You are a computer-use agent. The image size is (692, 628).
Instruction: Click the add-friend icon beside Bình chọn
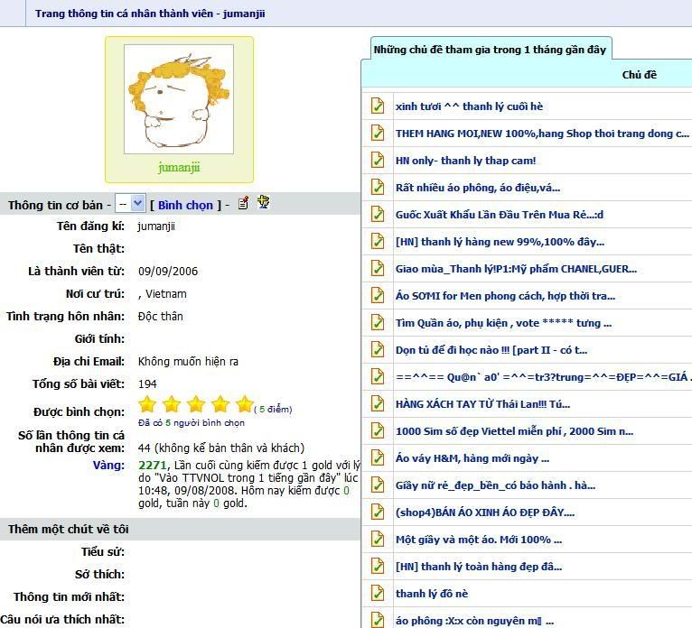click(x=264, y=202)
